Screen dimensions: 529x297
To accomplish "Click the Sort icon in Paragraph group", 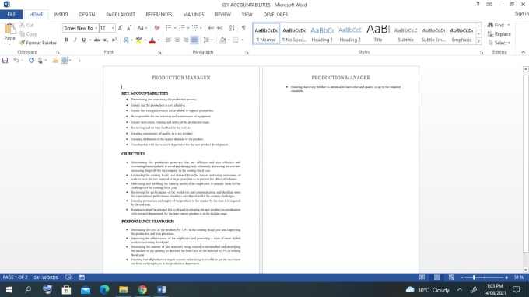I will click(x=232, y=28).
